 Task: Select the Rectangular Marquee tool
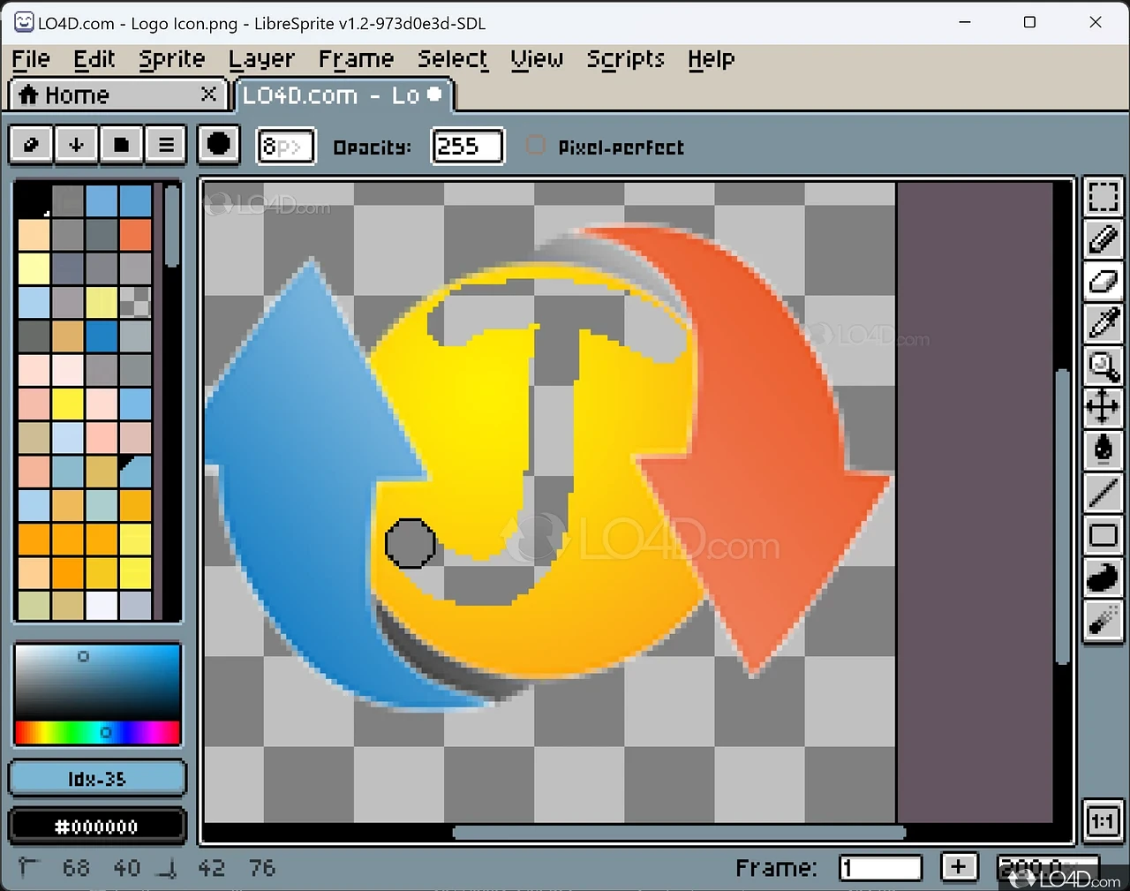pos(1103,197)
